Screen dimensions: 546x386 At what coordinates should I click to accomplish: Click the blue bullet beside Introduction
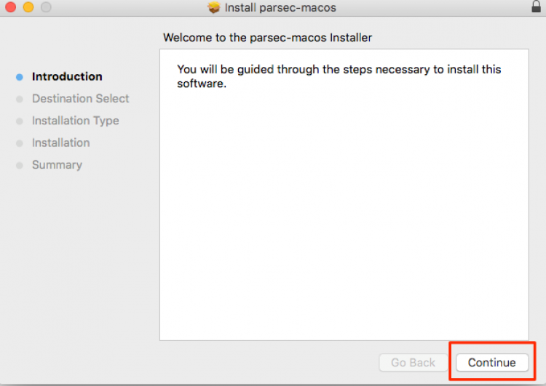coord(20,77)
